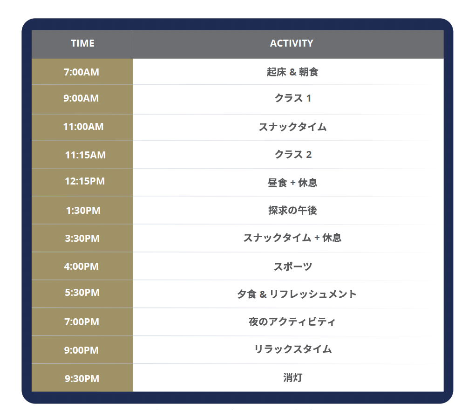Click the 消灯 activity cell
This screenshot has width=475, height=410.
coord(292,378)
